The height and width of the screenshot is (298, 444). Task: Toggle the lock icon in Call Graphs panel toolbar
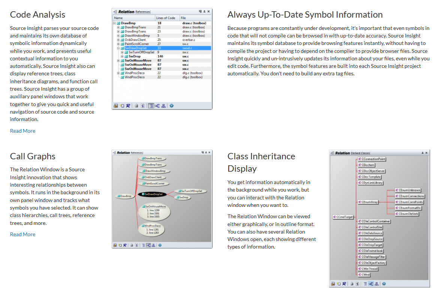coord(132,246)
